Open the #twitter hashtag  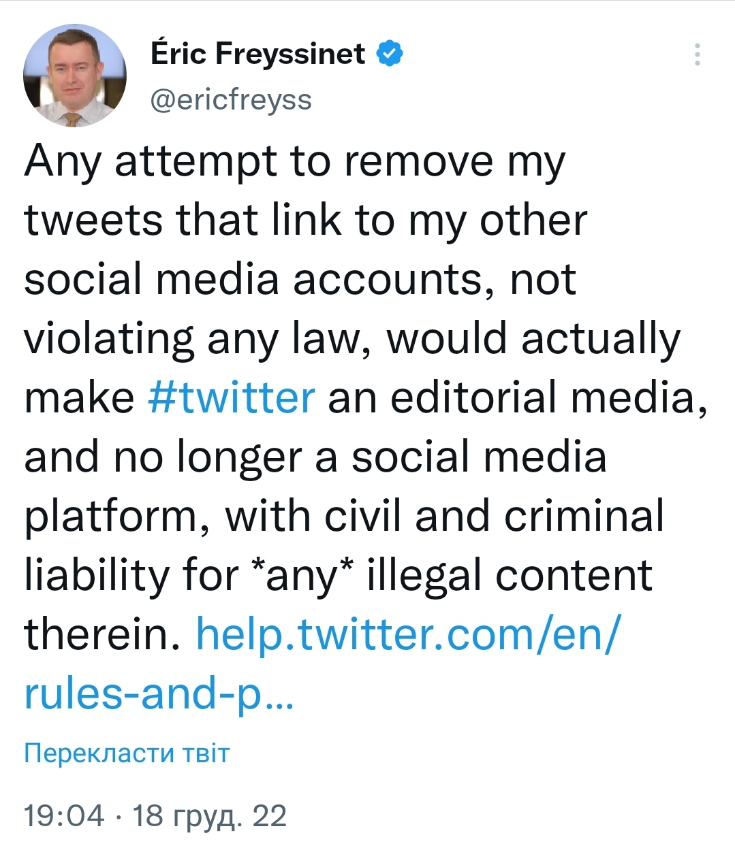pos(231,397)
